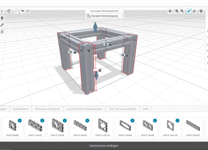Click the rotate refresh tool icon
208x150 pixels.
point(9,11)
